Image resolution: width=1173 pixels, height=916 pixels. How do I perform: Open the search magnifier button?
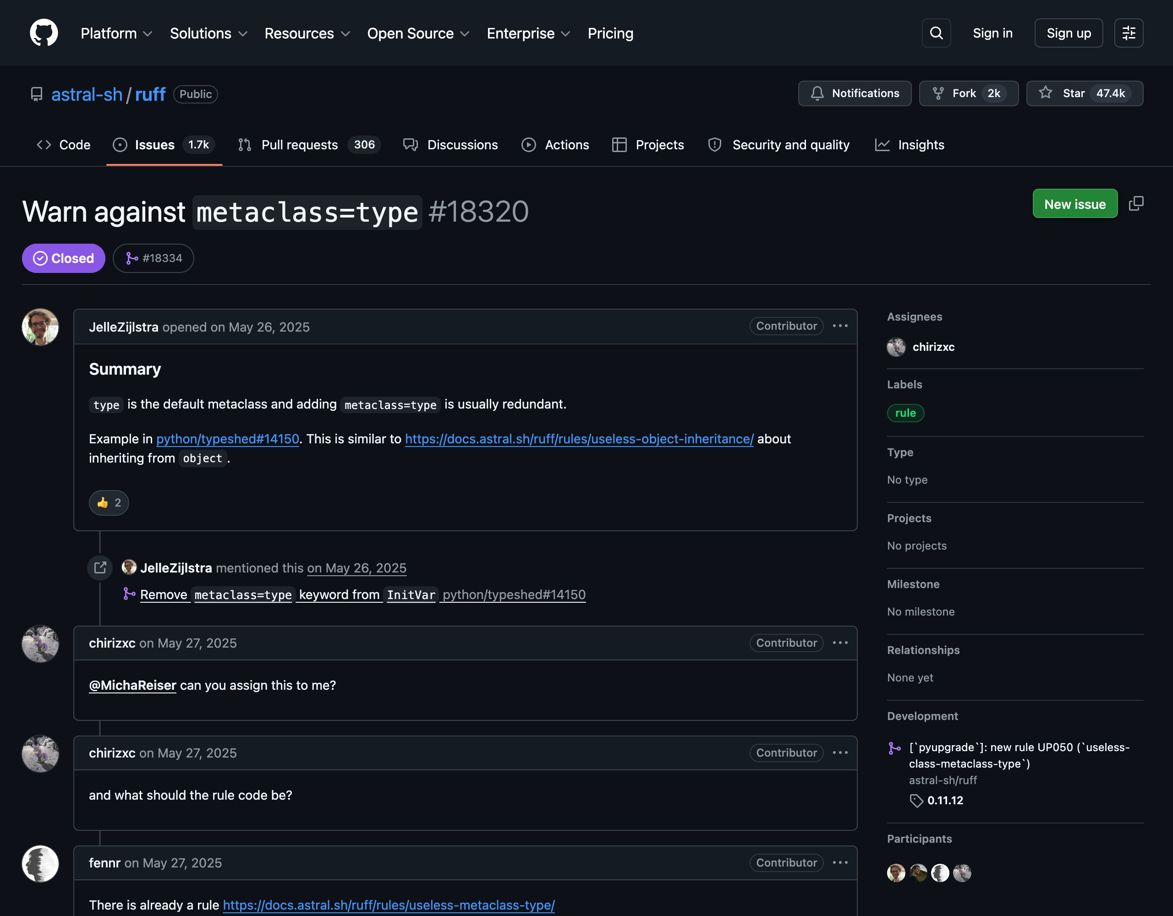coord(936,33)
